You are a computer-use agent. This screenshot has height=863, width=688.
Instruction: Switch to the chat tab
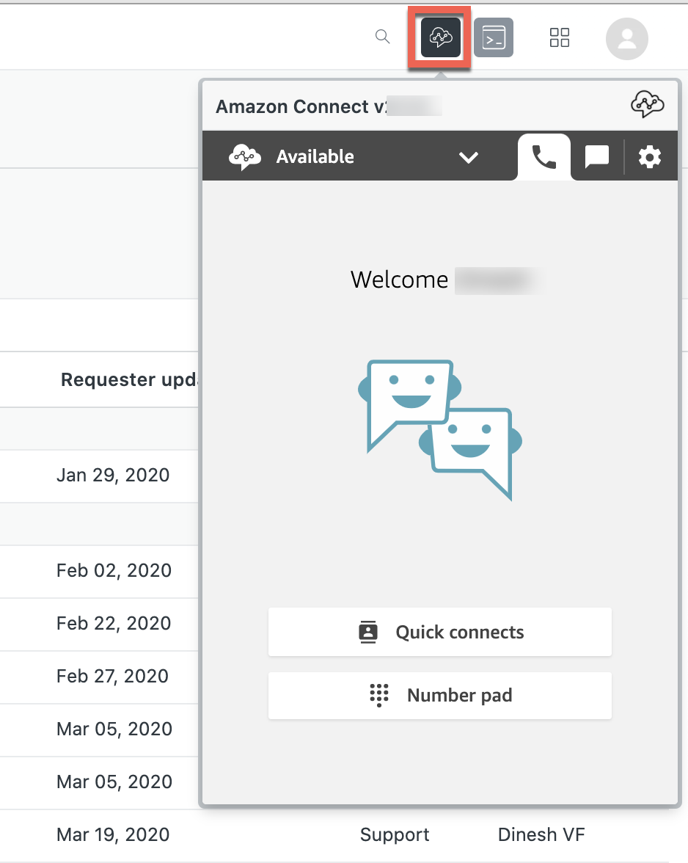click(x=596, y=156)
